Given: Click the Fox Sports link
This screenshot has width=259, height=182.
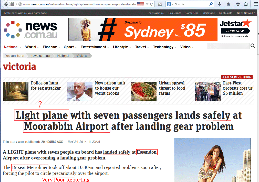Looking at the screenshot, I should pos(175,13).
